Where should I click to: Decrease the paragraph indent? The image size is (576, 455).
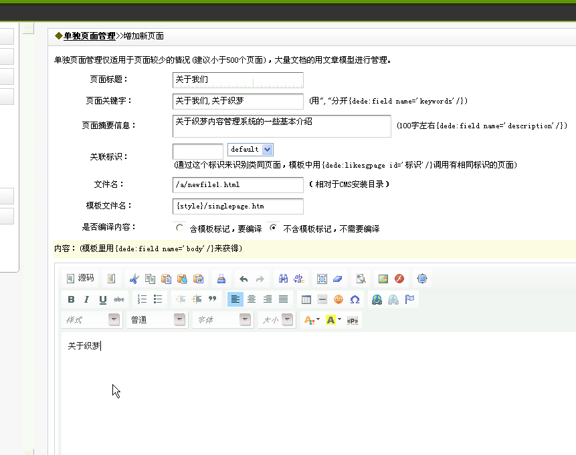coord(181,299)
